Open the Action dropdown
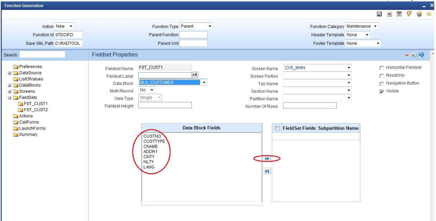 tap(64, 26)
